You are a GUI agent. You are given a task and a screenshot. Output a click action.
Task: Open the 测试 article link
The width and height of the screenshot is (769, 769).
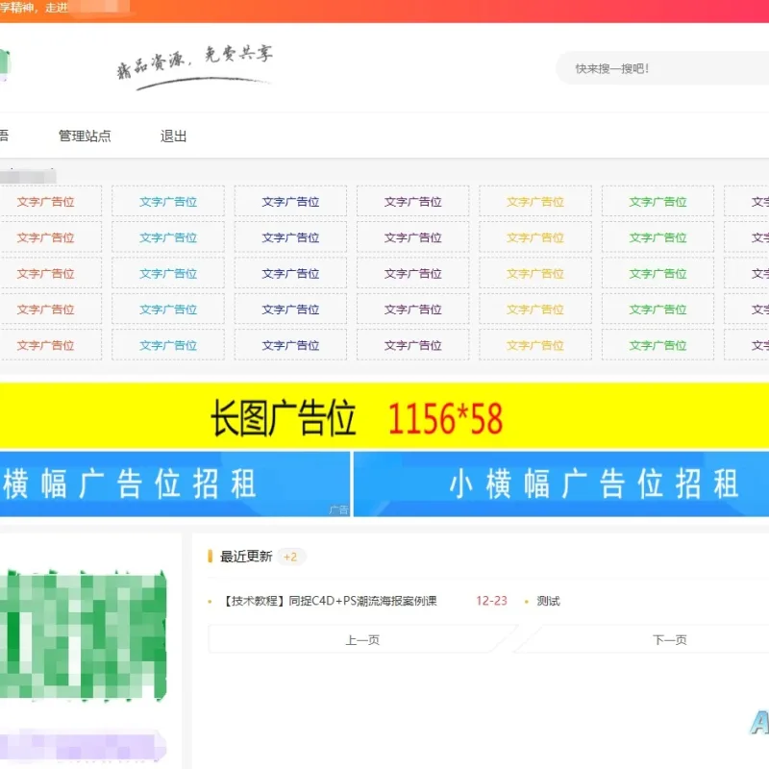coord(548,601)
